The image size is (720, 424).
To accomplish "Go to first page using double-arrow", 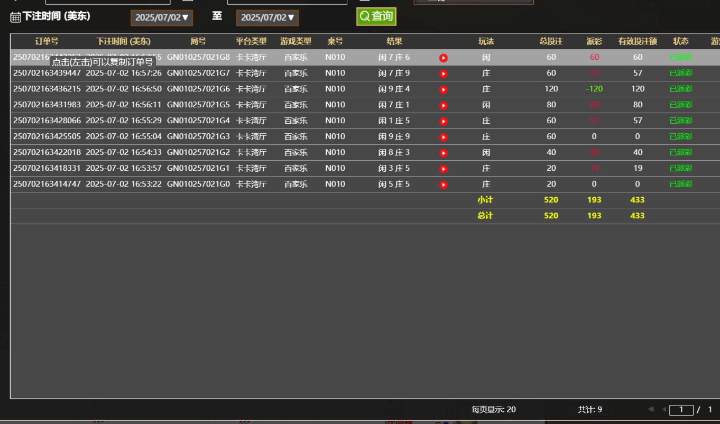I will coord(651,409).
